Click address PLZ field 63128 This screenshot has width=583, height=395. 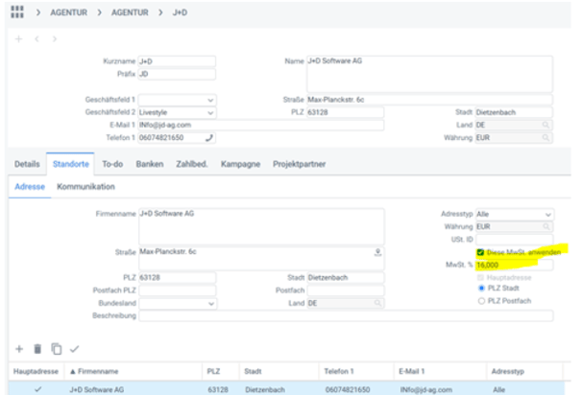pyautogui.click(x=177, y=278)
